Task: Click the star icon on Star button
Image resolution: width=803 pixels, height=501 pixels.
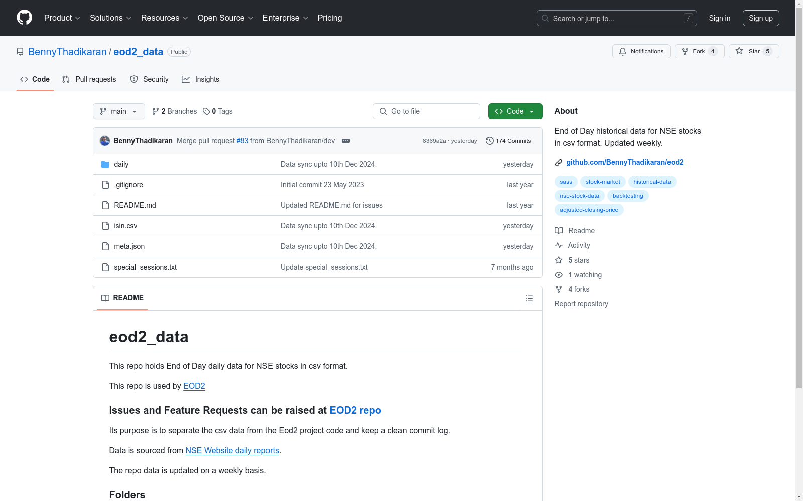Action: [x=739, y=51]
